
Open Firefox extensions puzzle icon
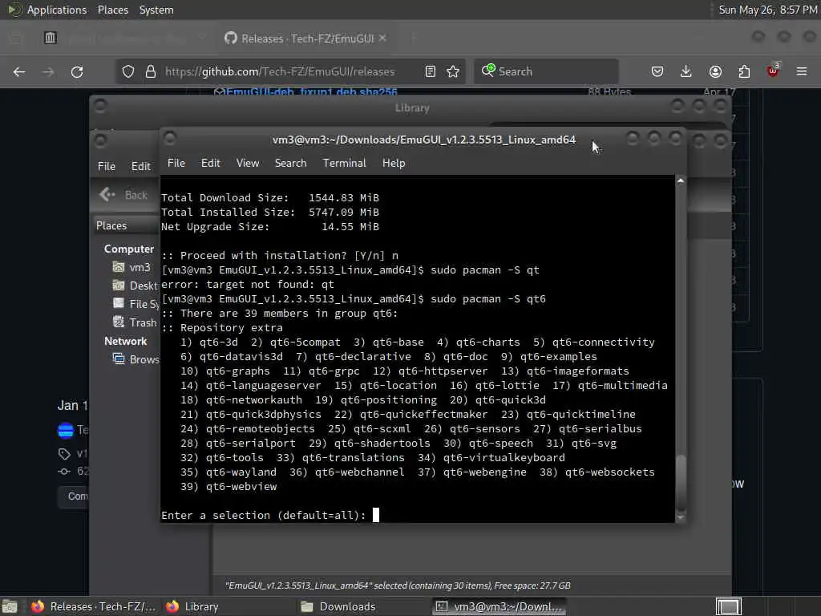pyautogui.click(x=744, y=71)
